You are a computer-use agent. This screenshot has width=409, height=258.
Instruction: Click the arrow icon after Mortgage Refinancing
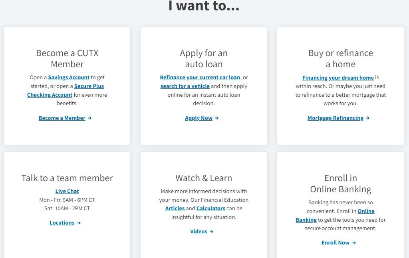click(368, 118)
